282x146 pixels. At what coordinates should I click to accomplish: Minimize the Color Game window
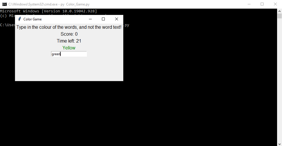pyautogui.click(x=90, y=19)
